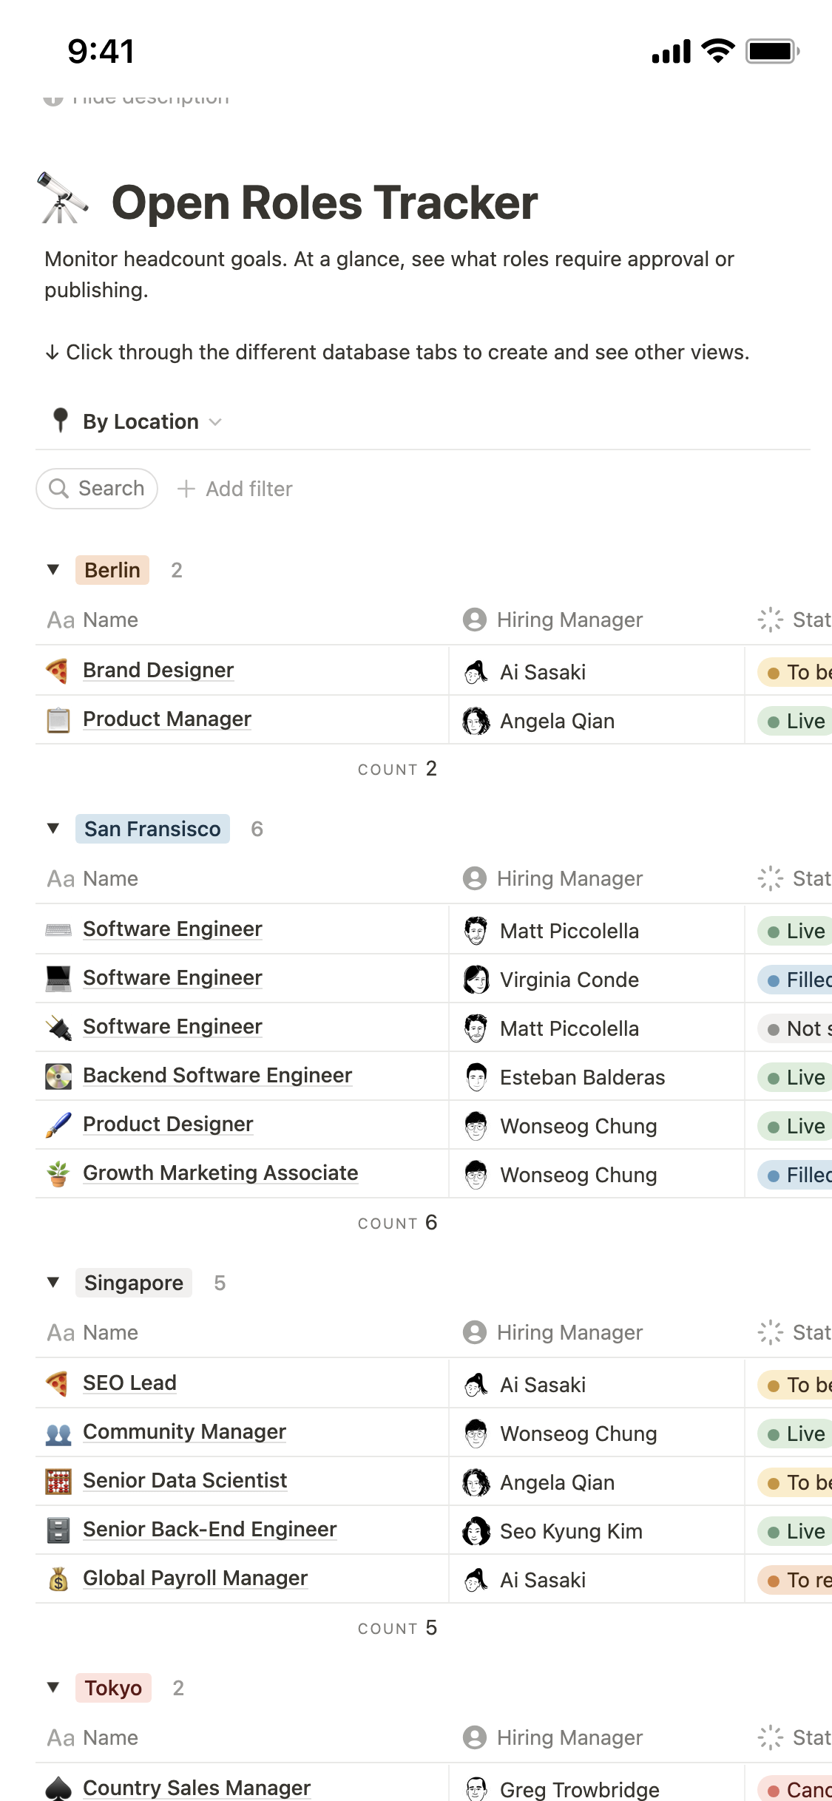Click the Live status tag for Product Manager

796,721
